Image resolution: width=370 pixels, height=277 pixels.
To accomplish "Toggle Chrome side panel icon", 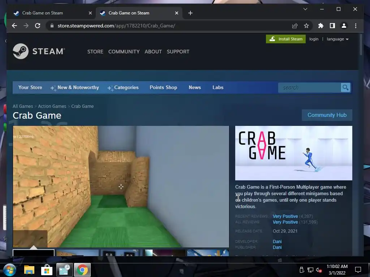I will click(332, 26).
